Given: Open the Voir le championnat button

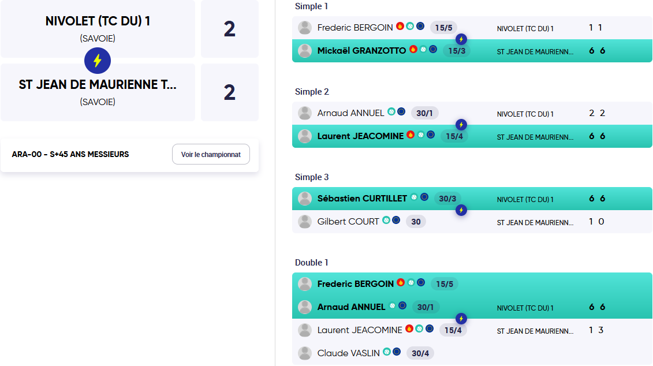Looking at the screenshot, I should pyautogui.click(x=211, y=155).
